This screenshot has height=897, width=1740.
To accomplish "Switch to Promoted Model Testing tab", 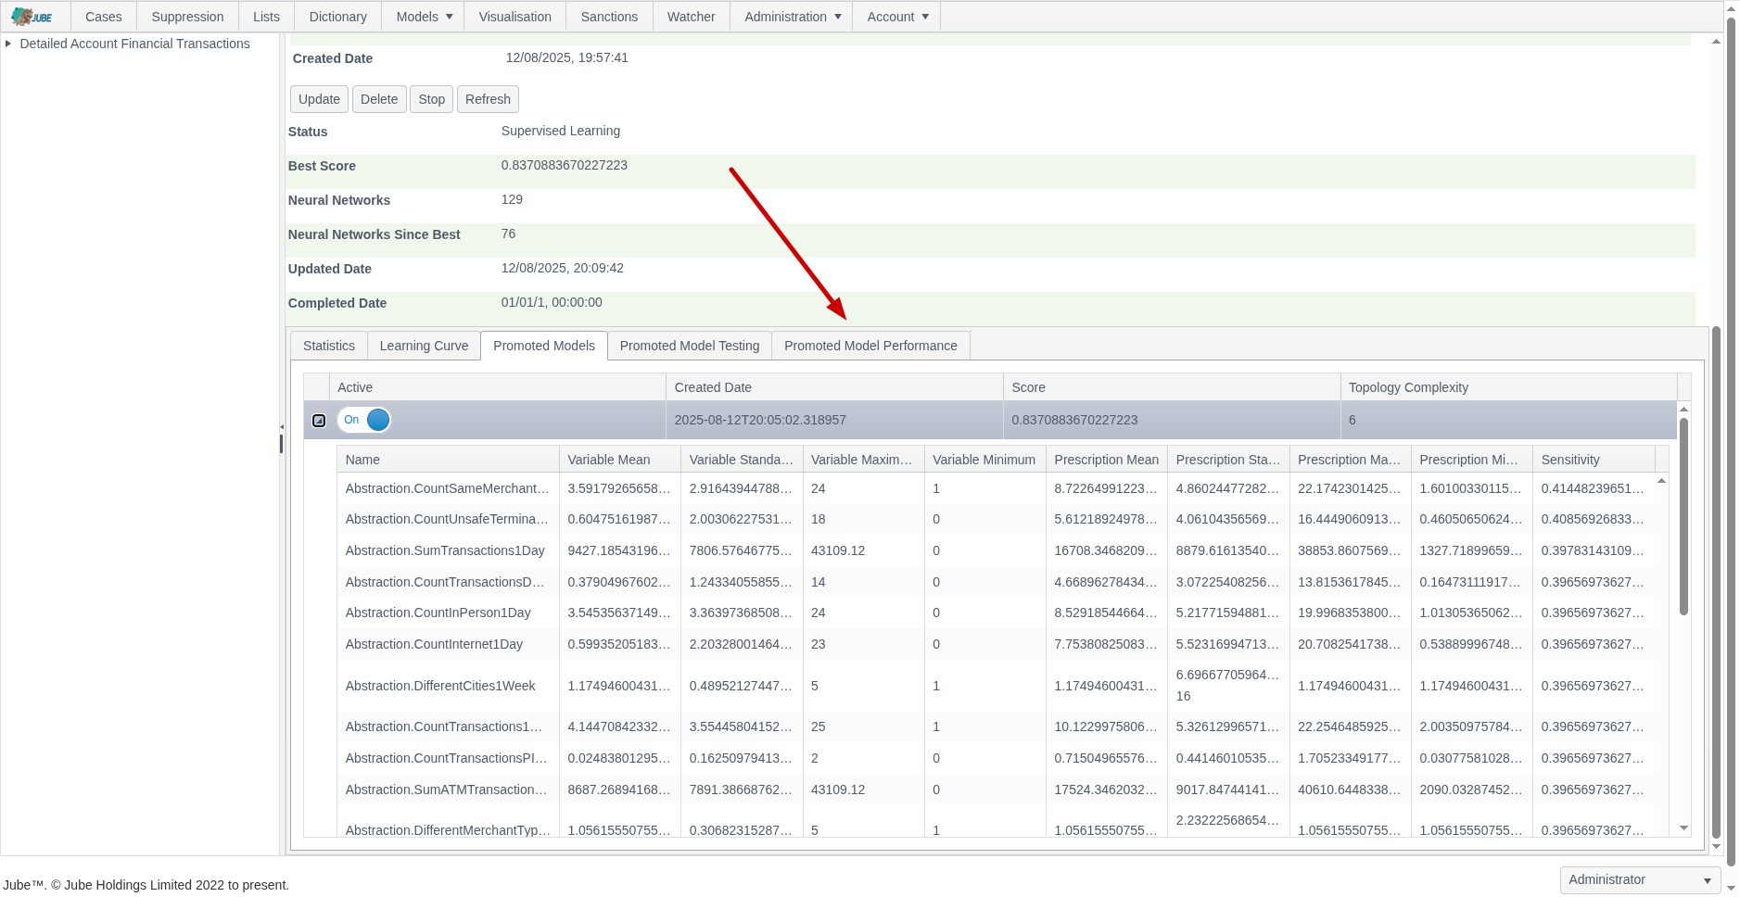I will pos(690,346).
